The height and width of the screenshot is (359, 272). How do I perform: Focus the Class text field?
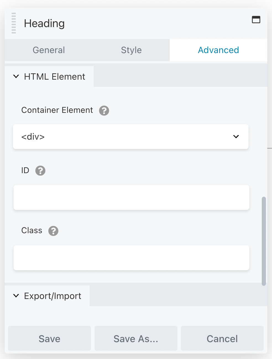(x=131, y=258)
